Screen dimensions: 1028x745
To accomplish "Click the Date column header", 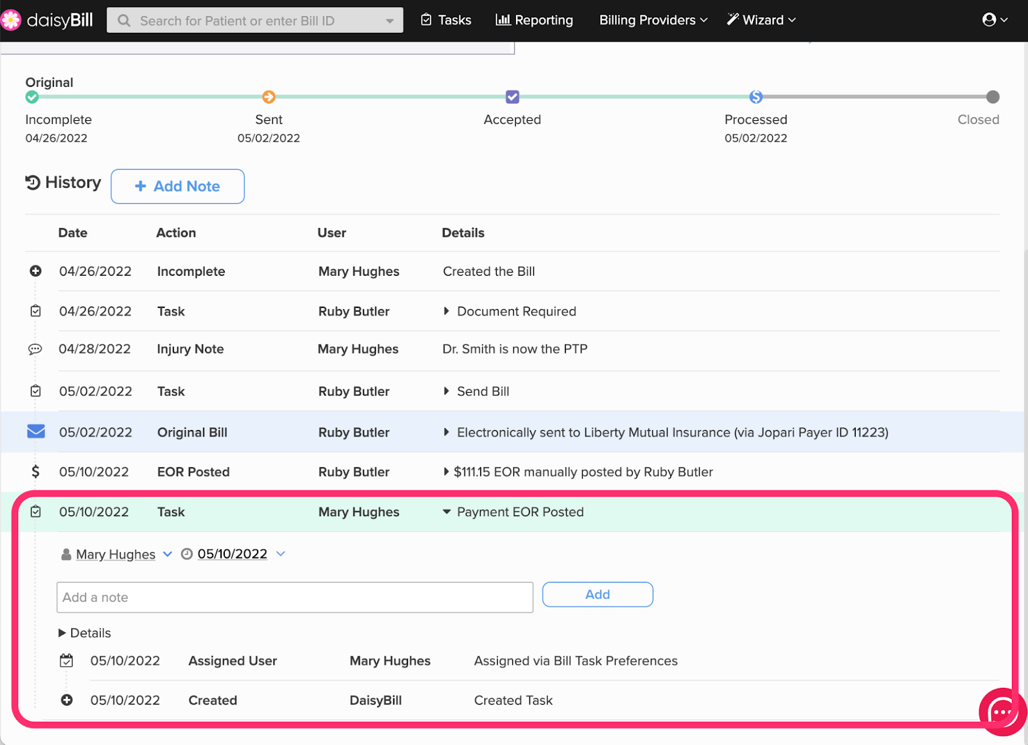I will [73, 233].
